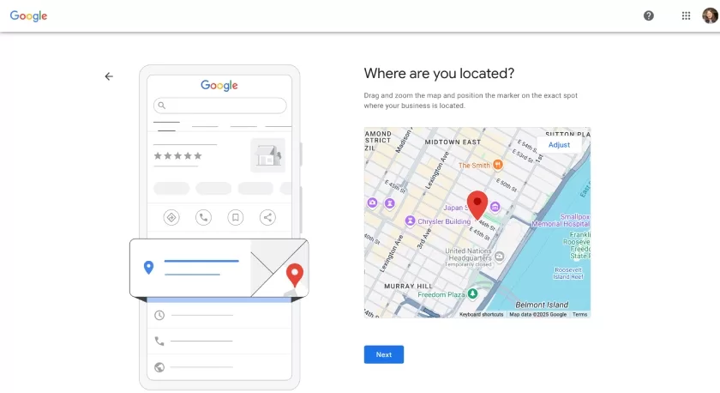Viewport: 720px width, 393px height.
Task: Open Keyboard shortcuts on the map
Action: (x=481, y=314)
